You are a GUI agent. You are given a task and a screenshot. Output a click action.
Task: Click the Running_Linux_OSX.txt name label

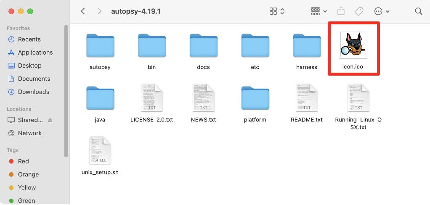(358, 124)
